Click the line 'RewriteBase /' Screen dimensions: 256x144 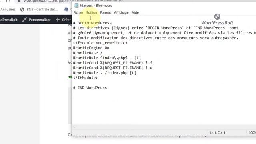(88, 53)
